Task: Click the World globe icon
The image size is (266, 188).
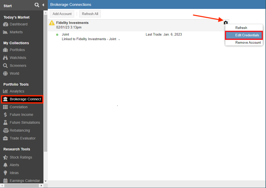Action: pos(5,73)
